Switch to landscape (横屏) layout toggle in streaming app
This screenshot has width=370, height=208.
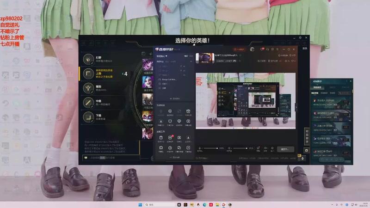pyautogui.click(x=186, y=56)
